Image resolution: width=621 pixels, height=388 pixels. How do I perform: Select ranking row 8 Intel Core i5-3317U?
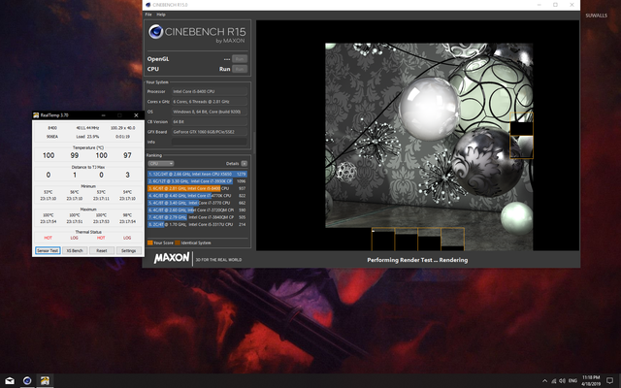197,224
